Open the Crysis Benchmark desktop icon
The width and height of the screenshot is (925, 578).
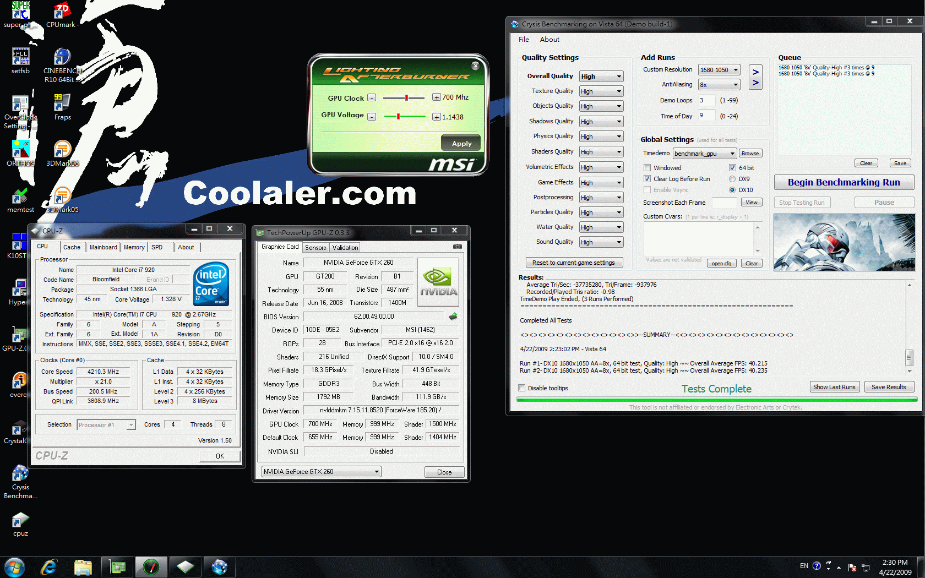tap(20, 482)
